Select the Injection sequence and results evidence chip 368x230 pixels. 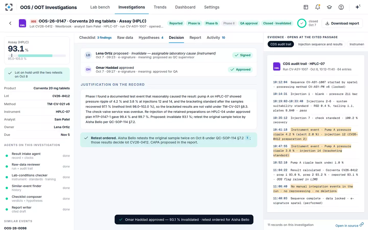[x=320, y=44]
